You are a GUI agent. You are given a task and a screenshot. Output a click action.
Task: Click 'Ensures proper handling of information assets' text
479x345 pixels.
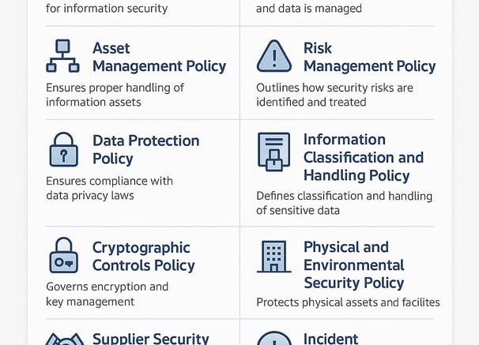point(115,95)
